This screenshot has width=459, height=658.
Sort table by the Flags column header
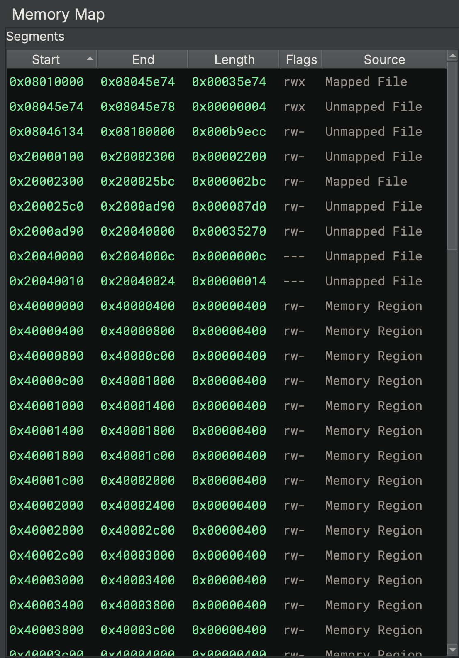pos(301,59)
